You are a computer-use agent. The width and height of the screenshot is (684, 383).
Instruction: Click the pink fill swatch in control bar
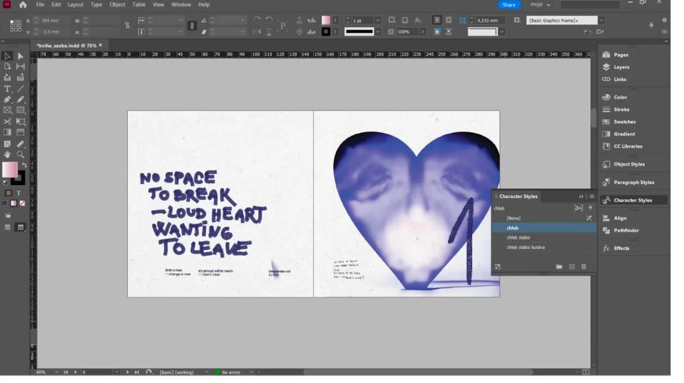[x=326, y=20]
